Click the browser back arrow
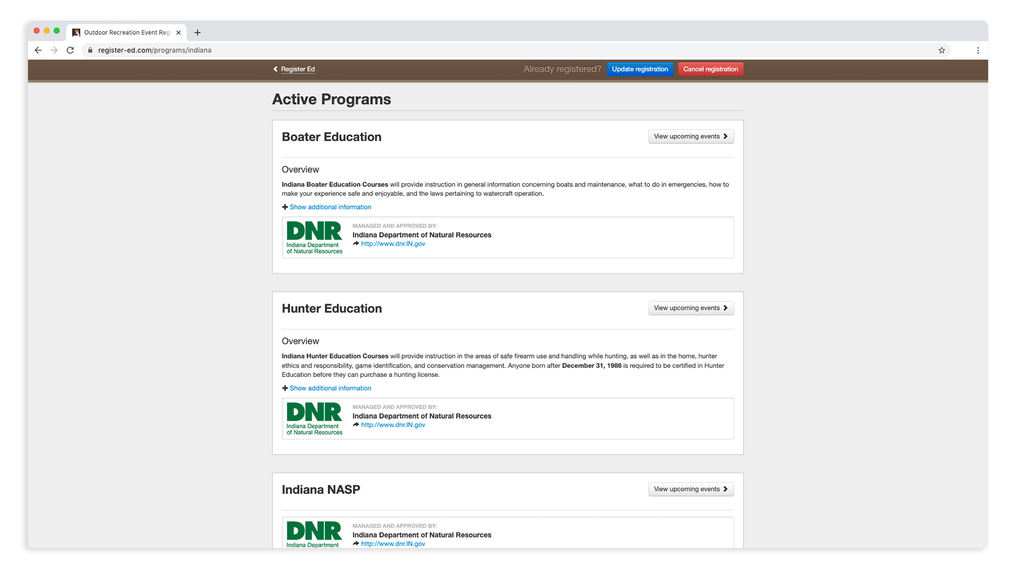Screen dimensions: 1013x567 tap(38, 50)
